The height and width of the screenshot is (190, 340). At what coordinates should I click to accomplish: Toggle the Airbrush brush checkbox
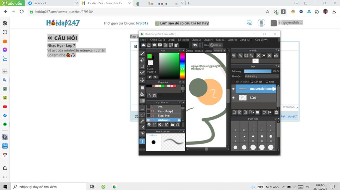pos(148,120)
